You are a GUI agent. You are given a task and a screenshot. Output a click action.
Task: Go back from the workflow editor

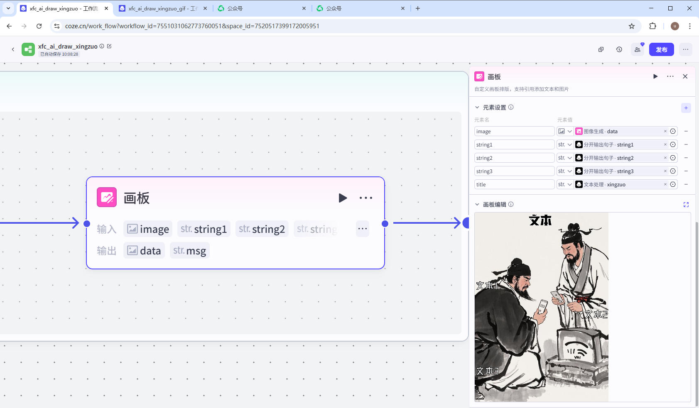[13, 49]
